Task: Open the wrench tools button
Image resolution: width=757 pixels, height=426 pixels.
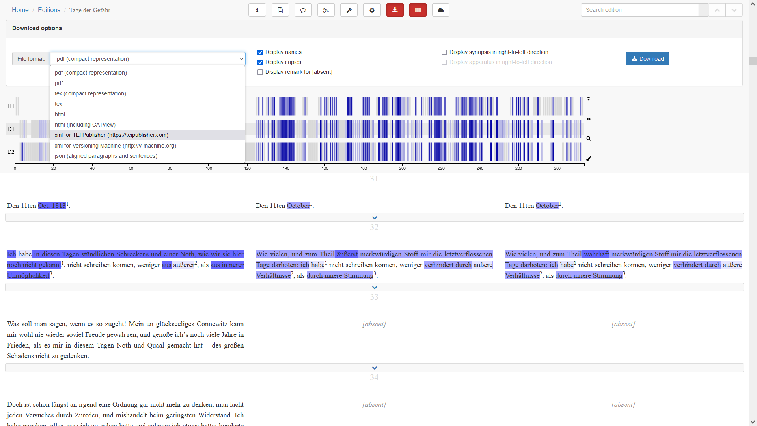Action: click(349, 10)
